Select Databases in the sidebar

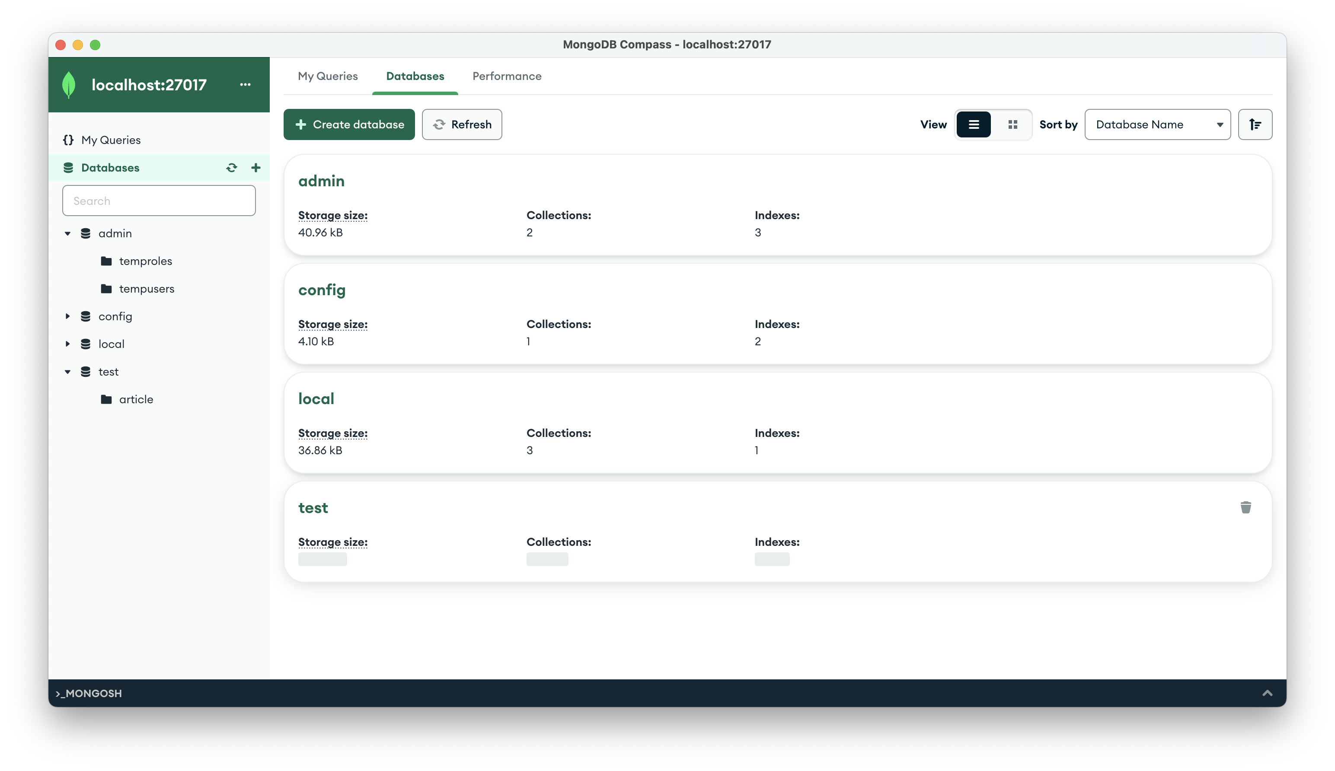click(x=159, y=168)
